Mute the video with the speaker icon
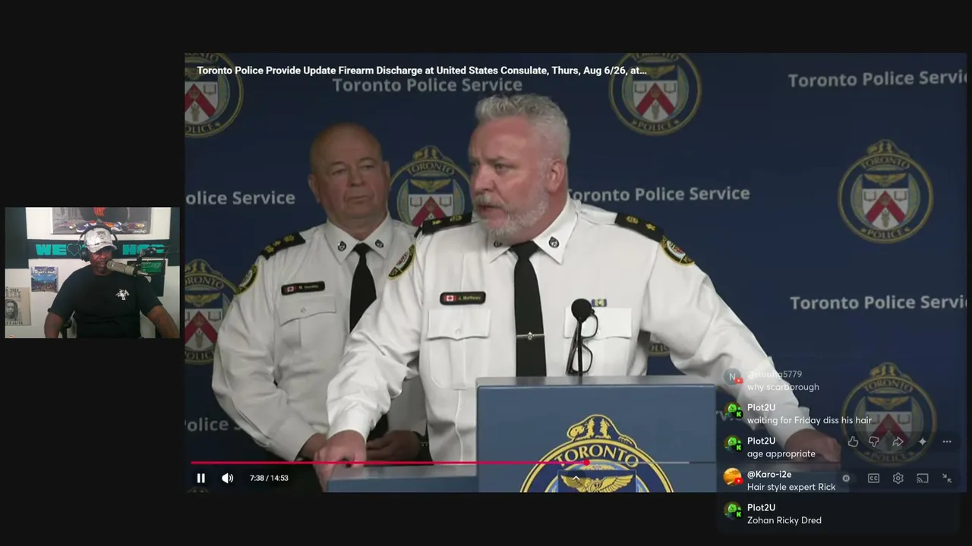Viewport: 972px width, 546px height. click(x=227, y=478)
